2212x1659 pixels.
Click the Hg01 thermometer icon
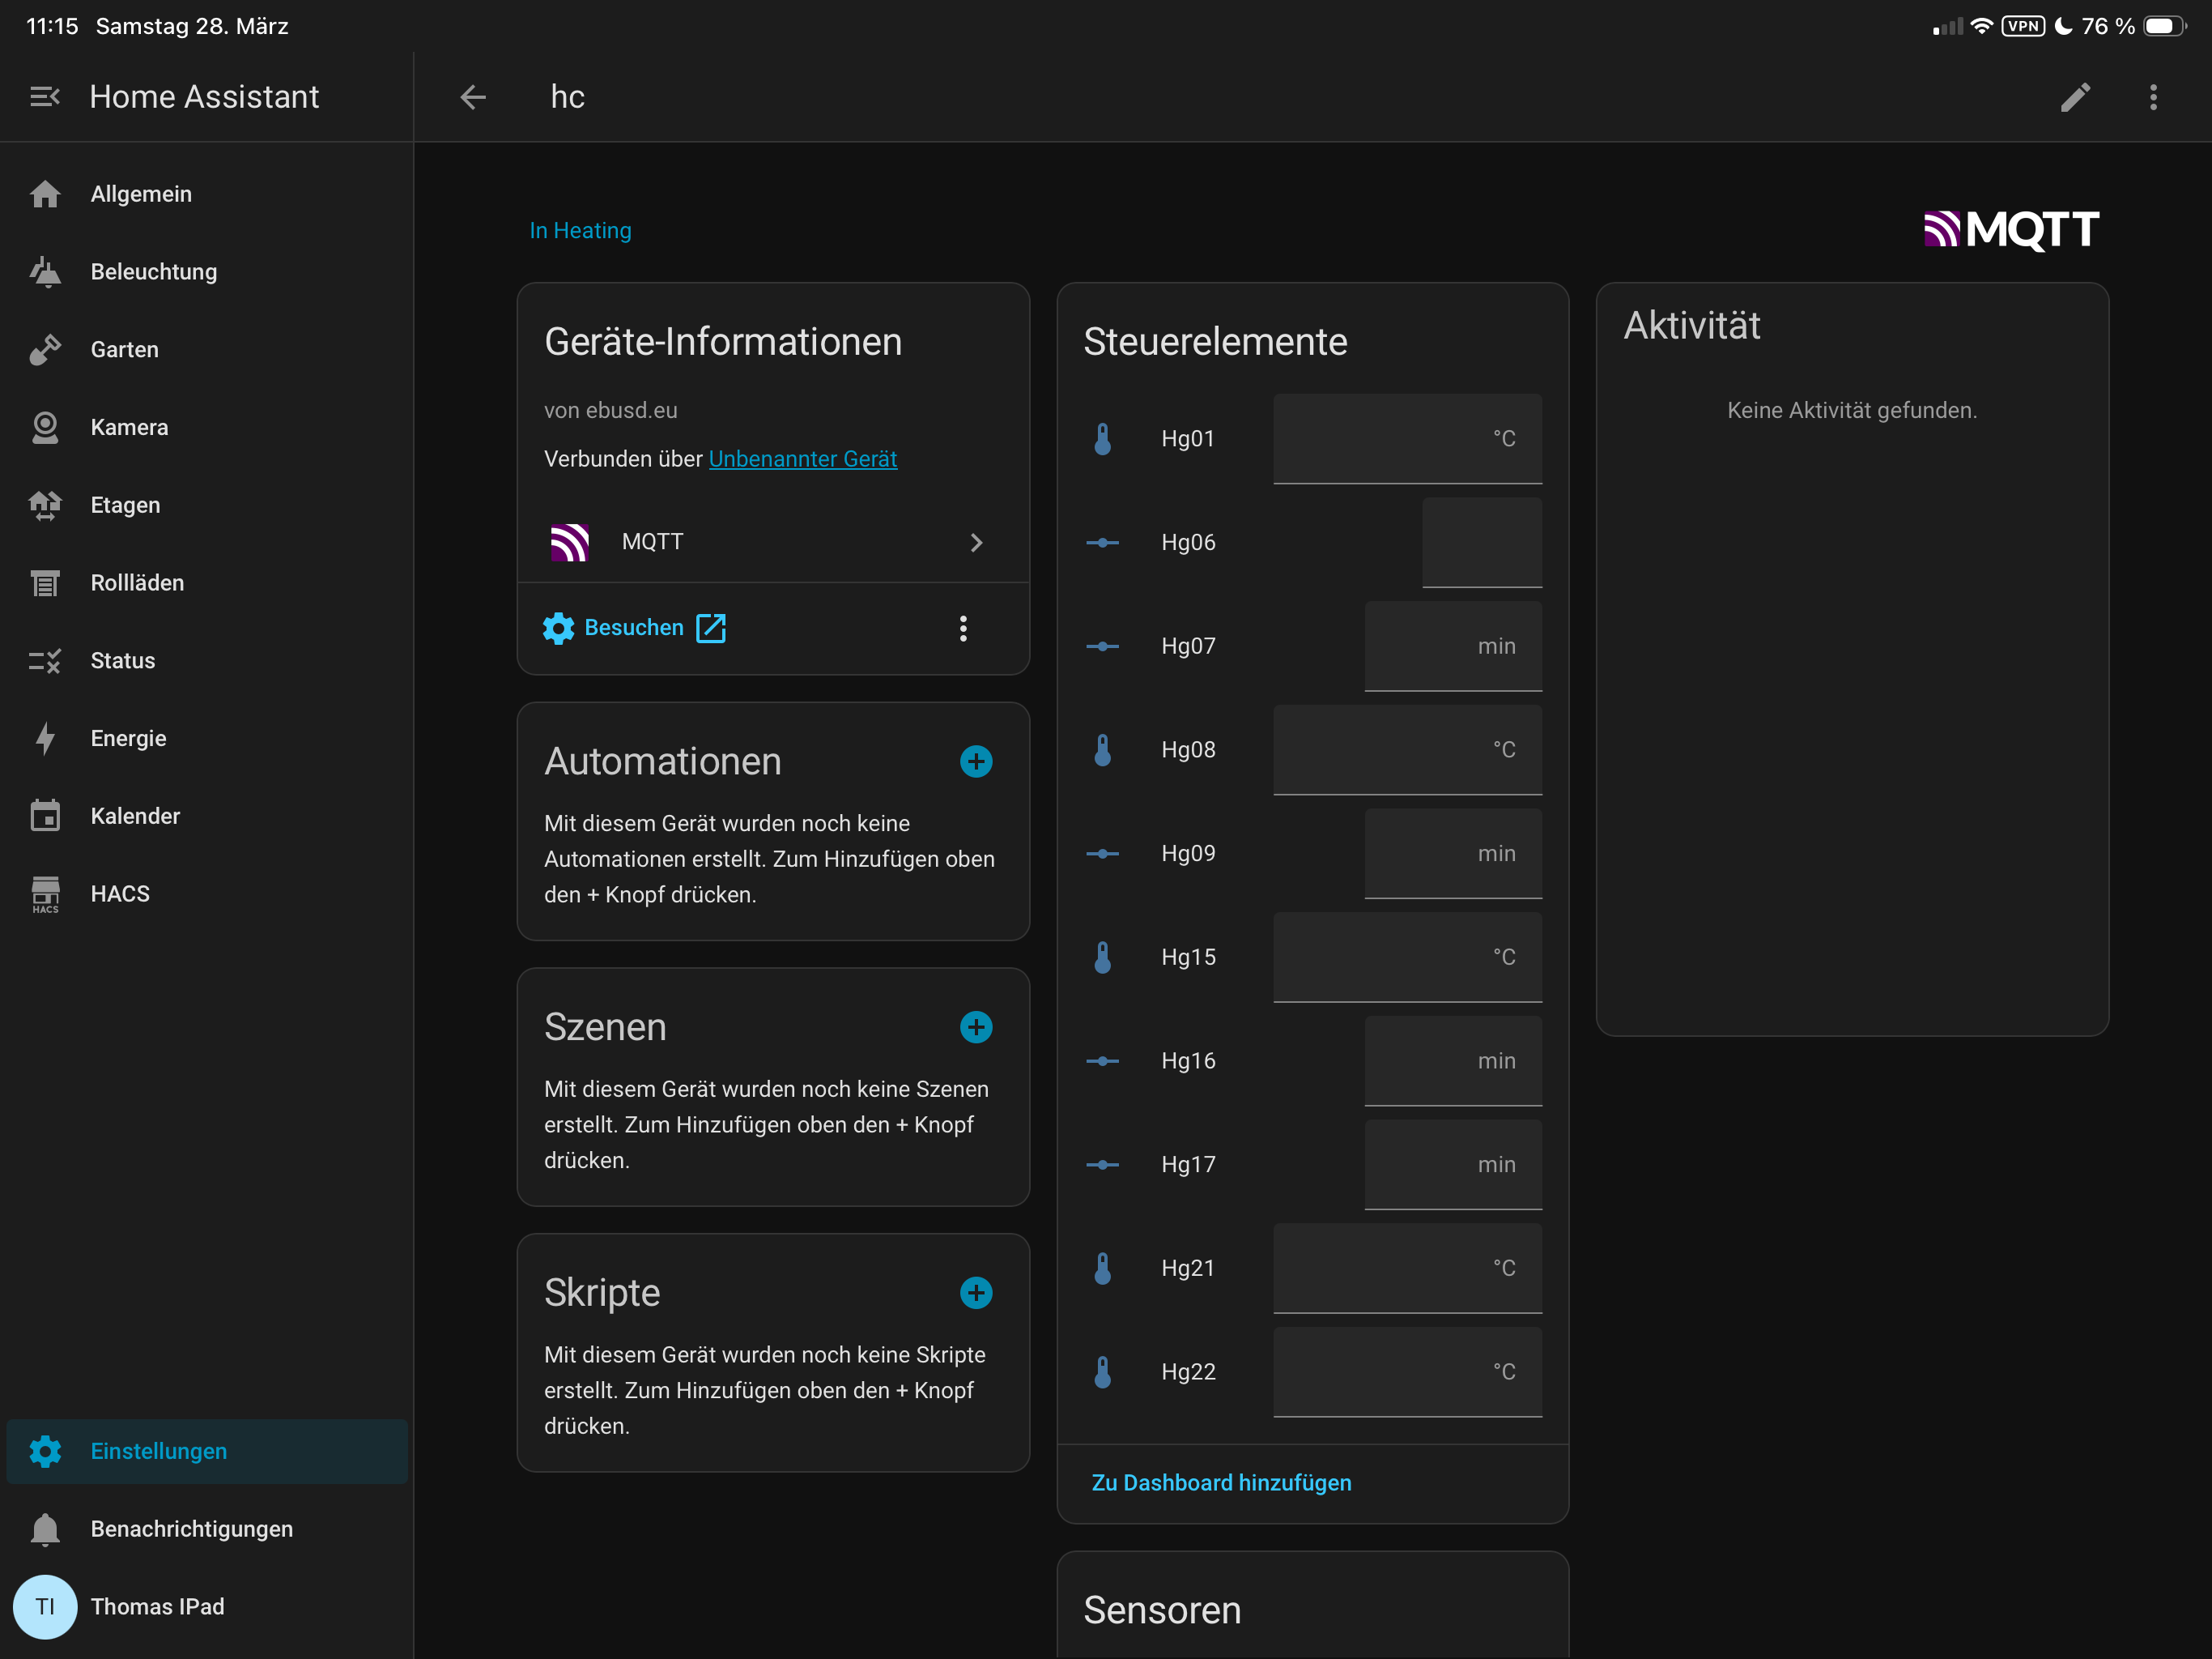(x=1102, y=438)
